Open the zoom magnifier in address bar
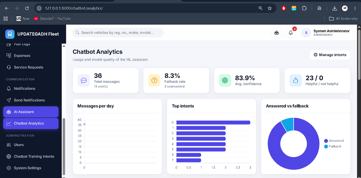The width and height of the screenshot is (361, 178). (261, 8)
